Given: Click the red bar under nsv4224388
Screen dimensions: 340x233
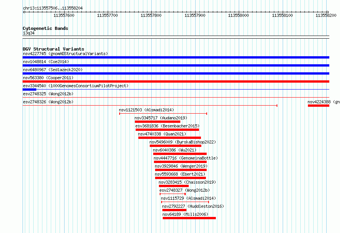Looking at the screenshot, I should (x=319, y=106).
